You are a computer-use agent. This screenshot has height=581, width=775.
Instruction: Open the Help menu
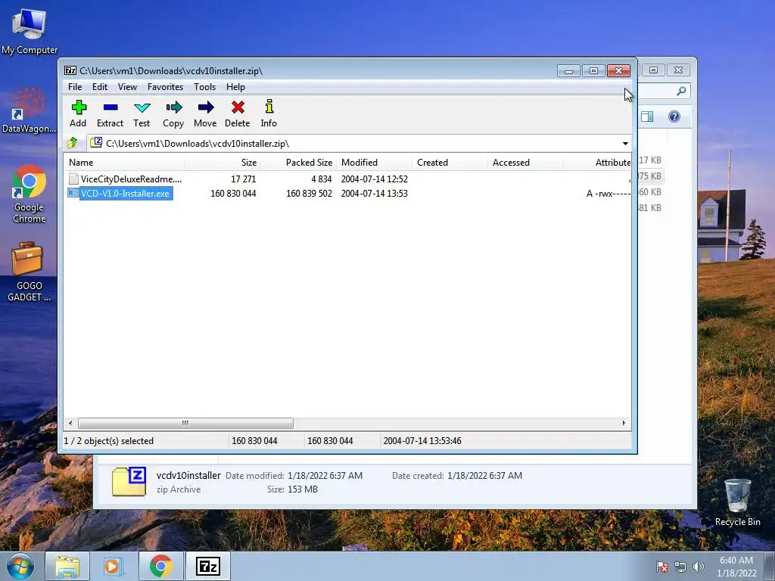(x=236, y=87)
